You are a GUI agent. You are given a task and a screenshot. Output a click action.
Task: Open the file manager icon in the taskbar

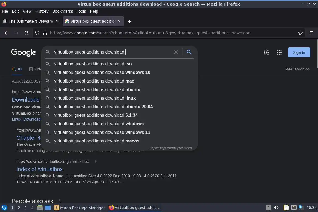40,208
